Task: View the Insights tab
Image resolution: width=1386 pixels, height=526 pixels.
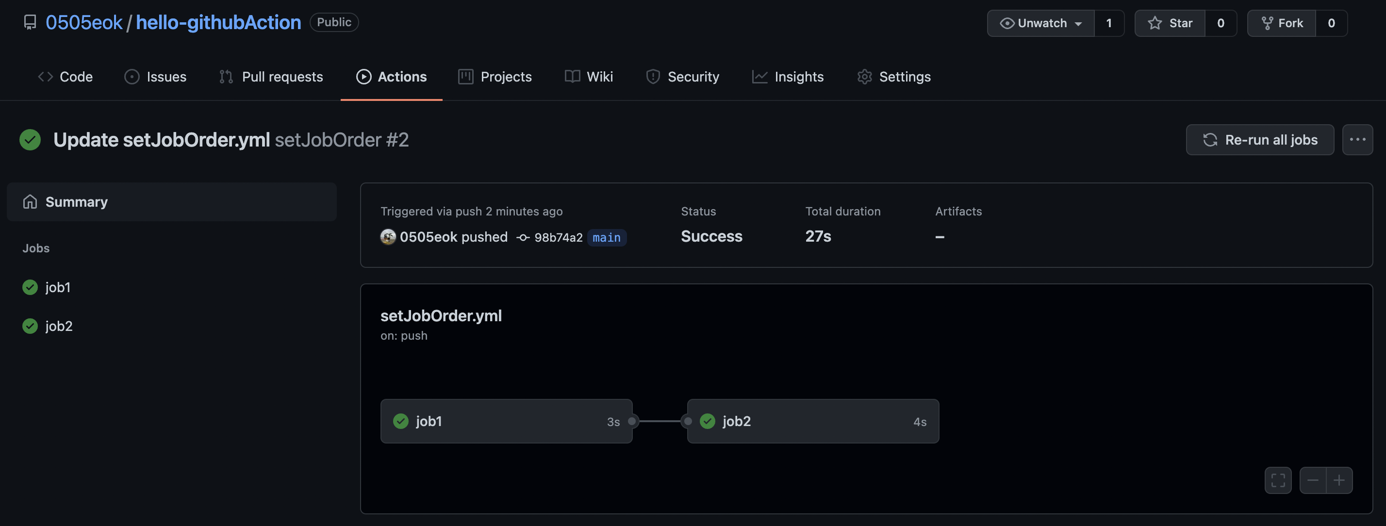Action: [x=788, y=77]
